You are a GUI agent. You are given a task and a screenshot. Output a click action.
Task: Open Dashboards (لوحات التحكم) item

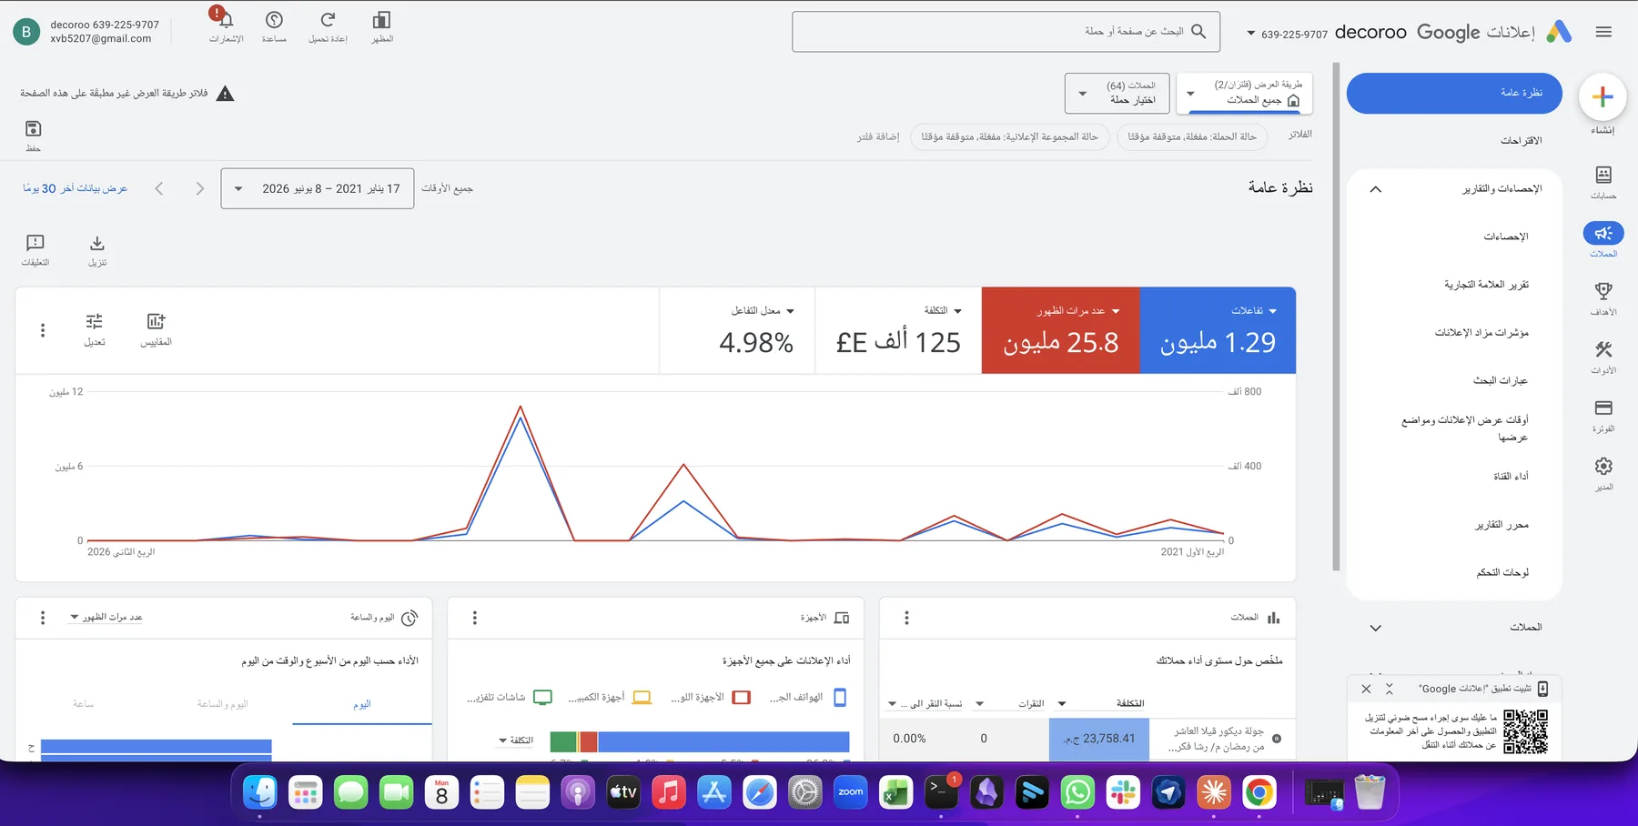click(x=1502, y=572)
